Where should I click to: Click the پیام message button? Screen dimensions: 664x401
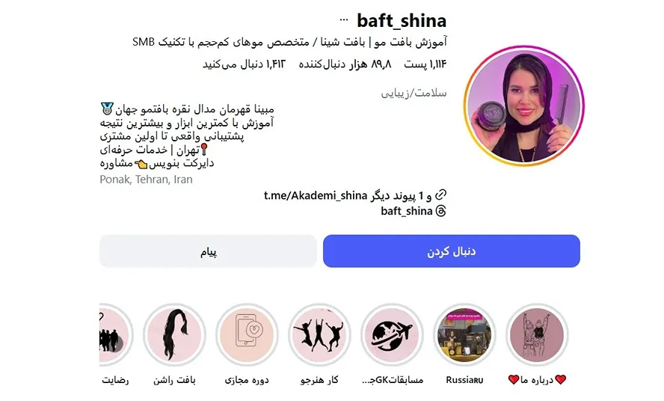tap(208, 251)
